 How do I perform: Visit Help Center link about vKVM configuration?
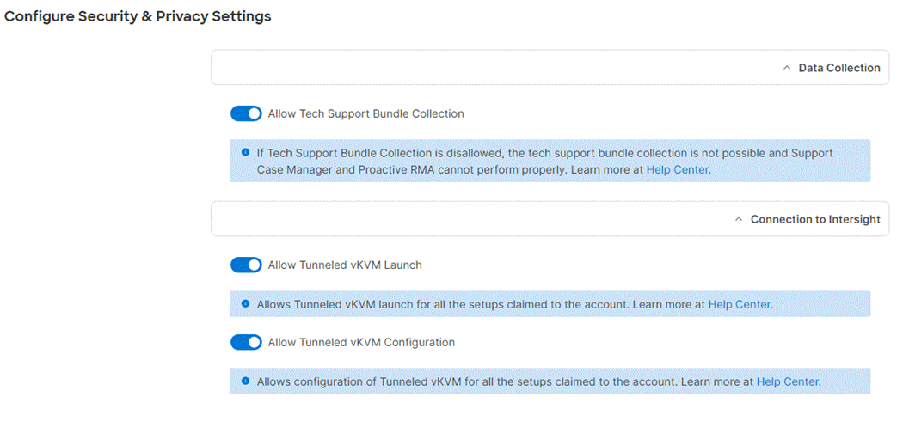coord(788,381)
